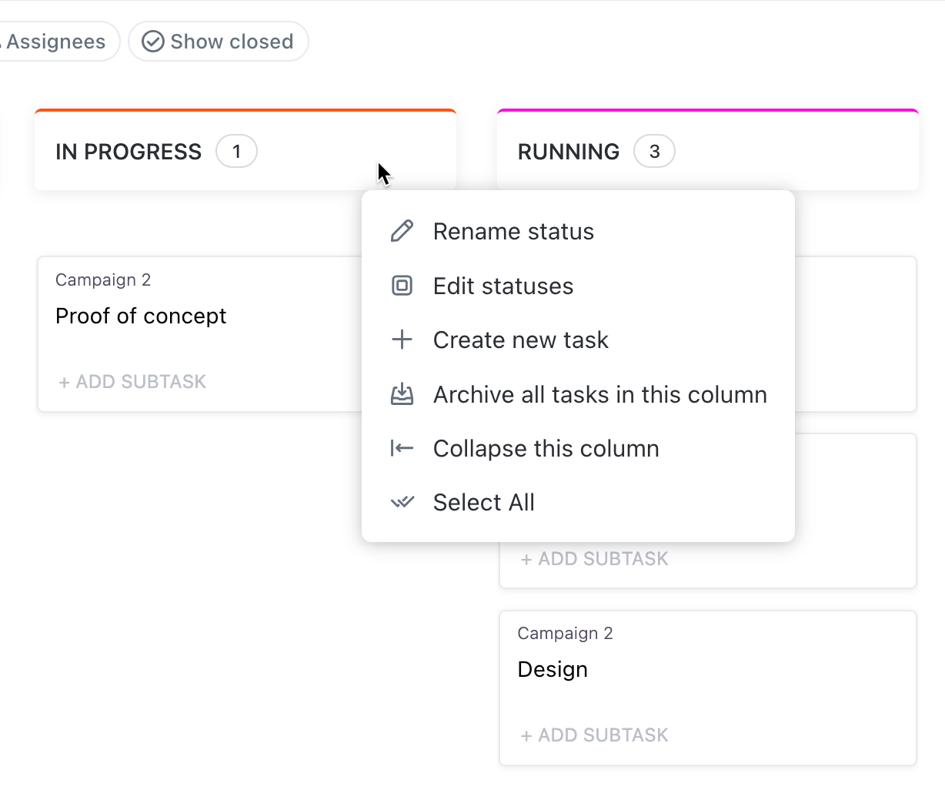This screenshot has height=790, width=945.
Task: Add subtask to the Design card
Action: click(x=594, y=735)
